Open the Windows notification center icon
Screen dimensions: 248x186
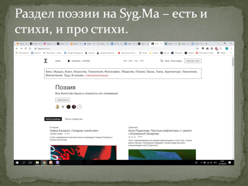click(230, 162)
